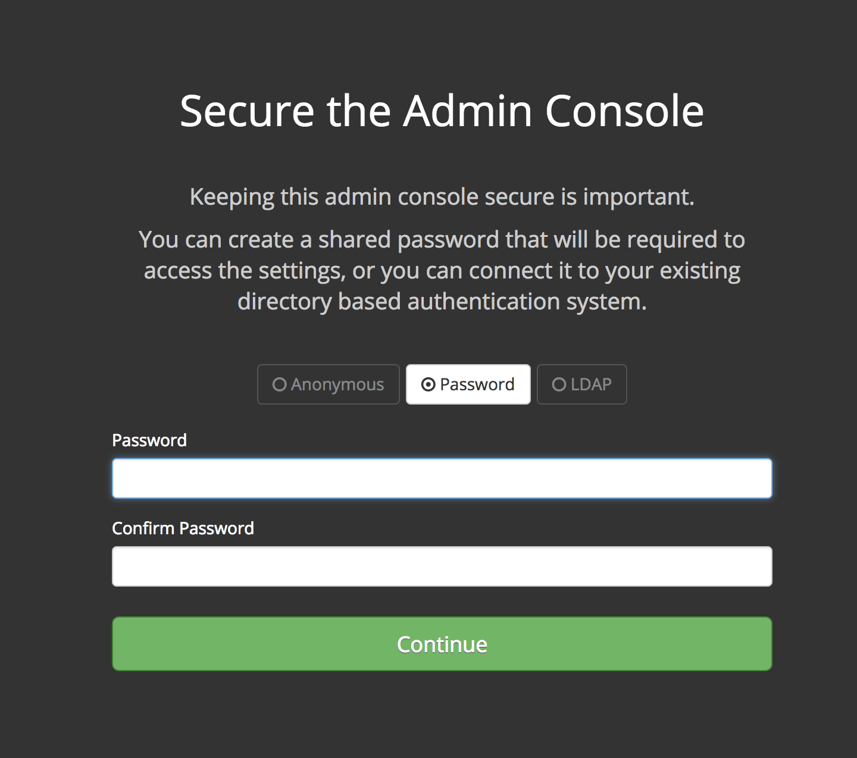Screen dimensions: 857x758
Task: Click the empty radio circle beside LDAP
Action: tap(559, 384)
